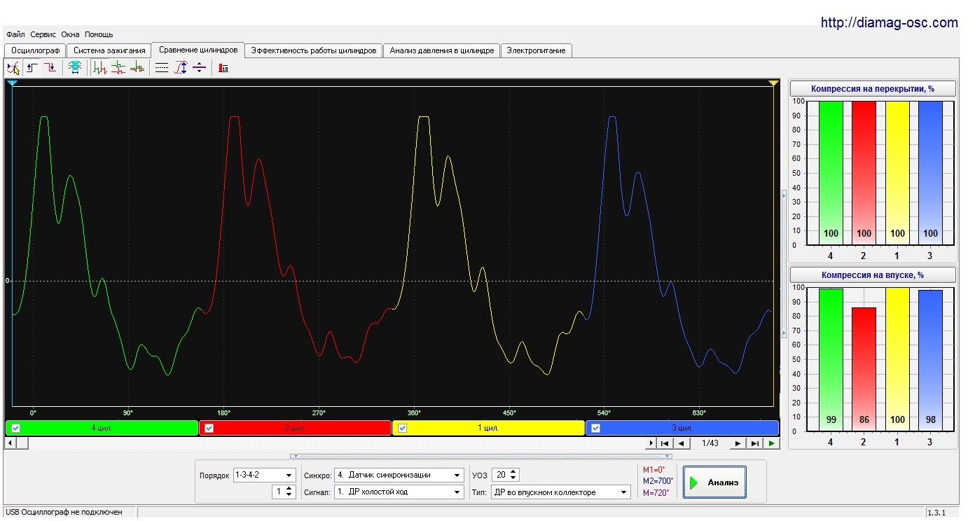The width and height of the screenshot is (968, 521).
Task: Select the sequential cylinder waveforms icon
Action: point(100,68)
